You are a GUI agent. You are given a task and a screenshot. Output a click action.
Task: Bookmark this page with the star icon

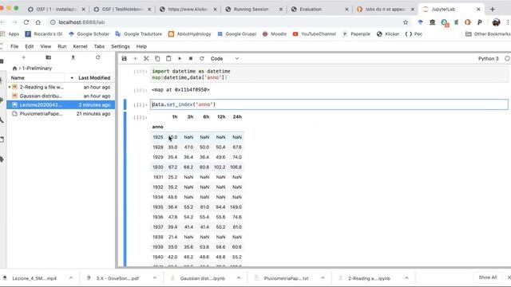tap(406, 22)
